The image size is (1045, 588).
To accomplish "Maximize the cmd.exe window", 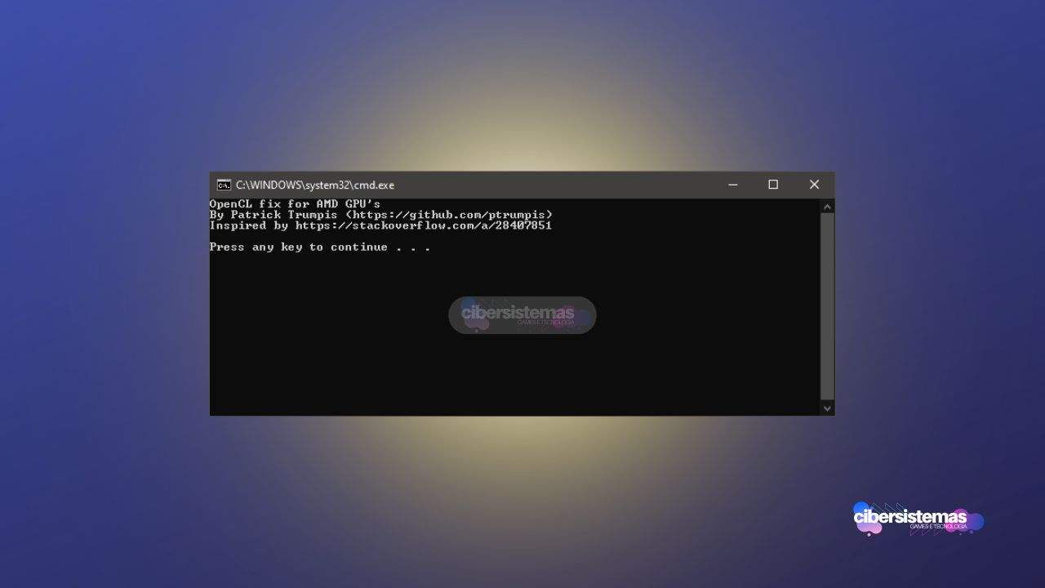I will pos(773,185).
